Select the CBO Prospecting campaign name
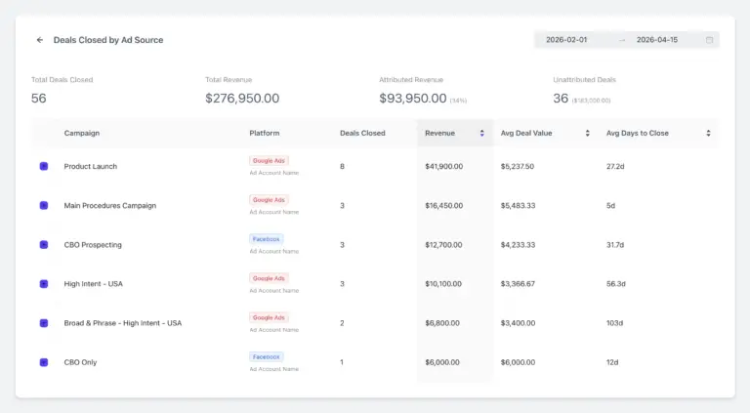 coord(93,245)
